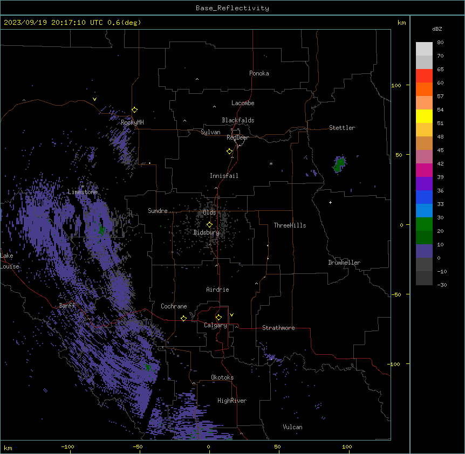Viewport: 465px width, 454px height.
Task: Click the Airdrie town label
Action: click(218, 290)
